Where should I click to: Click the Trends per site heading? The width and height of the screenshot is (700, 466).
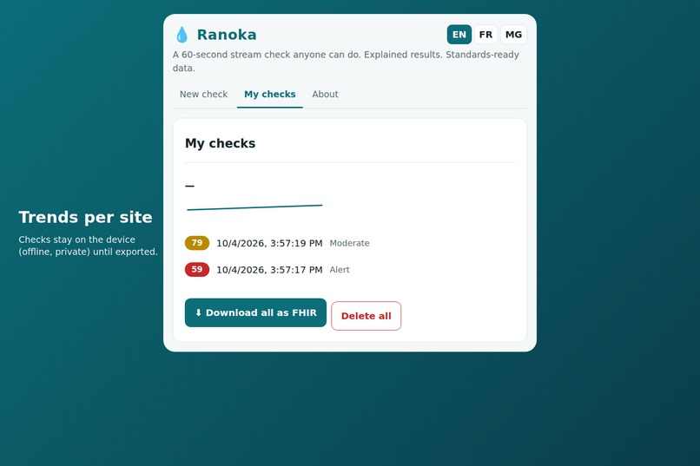[x=85, y=217]
